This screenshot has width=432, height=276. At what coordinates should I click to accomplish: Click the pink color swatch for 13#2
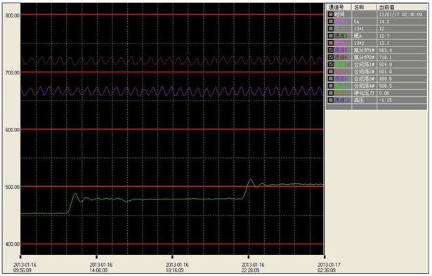point(341,43)
